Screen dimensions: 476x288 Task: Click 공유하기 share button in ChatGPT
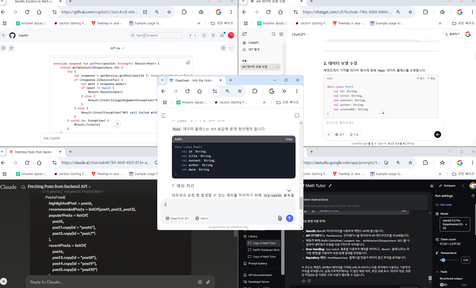[x=452, y=34]
